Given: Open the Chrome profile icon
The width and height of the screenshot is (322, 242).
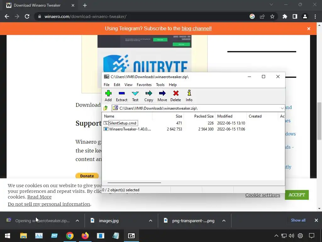Looking at the screenshot, I should pos(305,16).
